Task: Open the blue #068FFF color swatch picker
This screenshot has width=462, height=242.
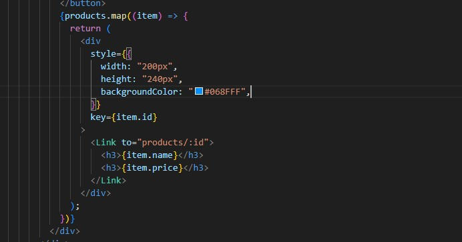Action: pos(199,91)
